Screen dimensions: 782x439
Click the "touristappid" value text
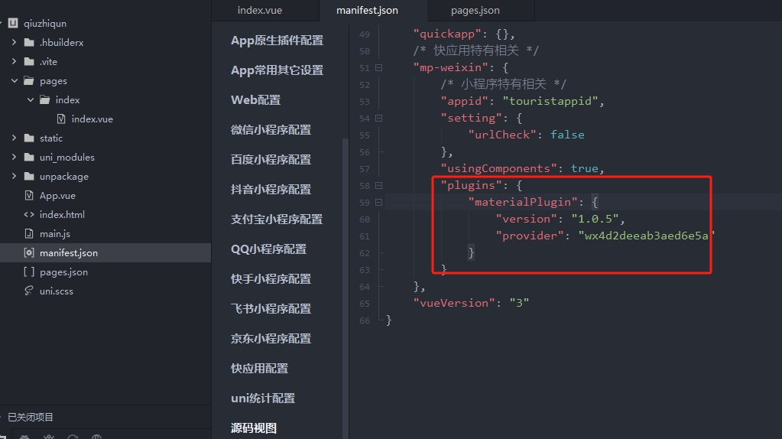pyautogui.click(x=550, y=101)
